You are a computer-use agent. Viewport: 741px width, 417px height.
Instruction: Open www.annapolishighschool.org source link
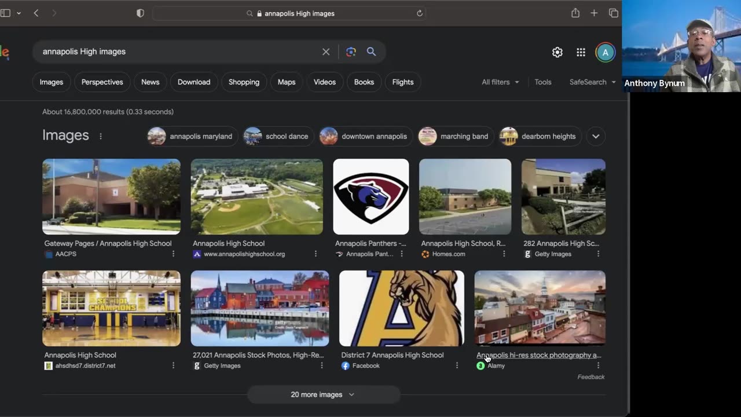point(244,254)
